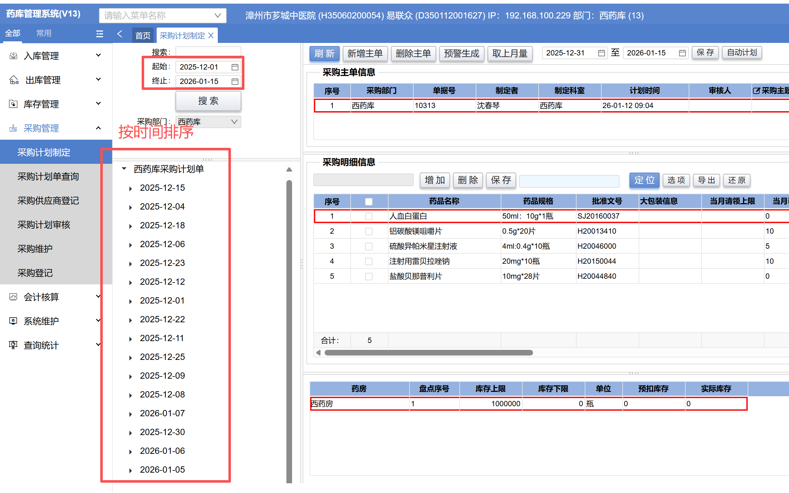
Task: Expand the 2025-12-15 tree node
Action: (130, 189)
